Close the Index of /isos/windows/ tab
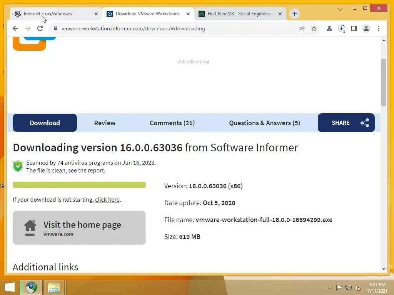 click(x=96, y=14)
